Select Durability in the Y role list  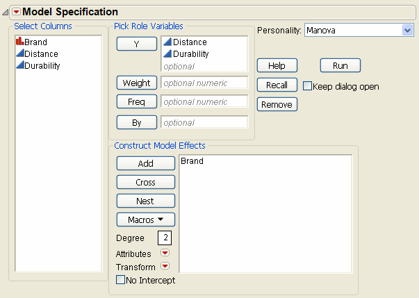(x=190, y=53)
